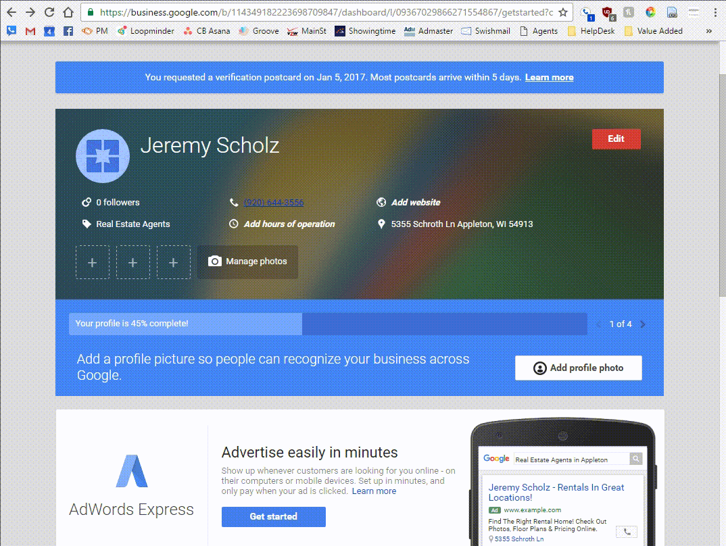Click Get started for AdWords Express

[x=274, y=516]
